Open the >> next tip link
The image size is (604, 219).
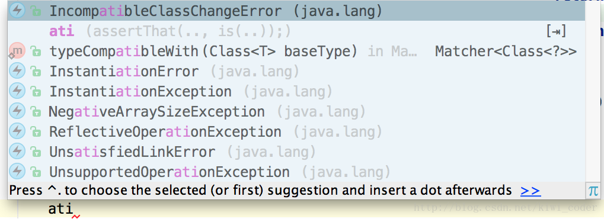click(530, 191)
